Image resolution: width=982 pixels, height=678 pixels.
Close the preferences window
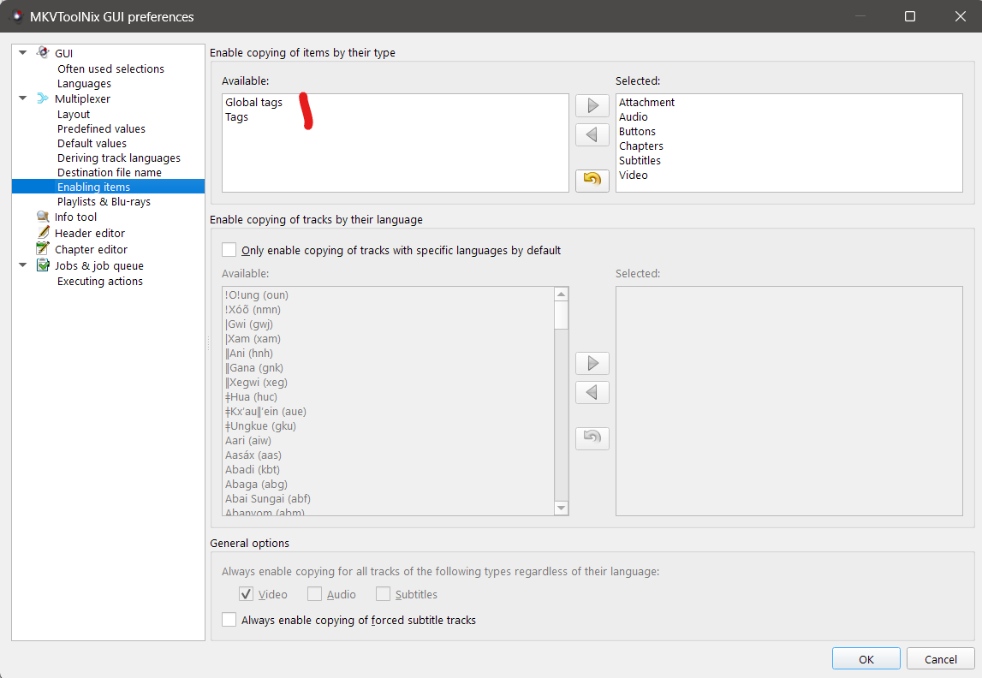(960, 16)
